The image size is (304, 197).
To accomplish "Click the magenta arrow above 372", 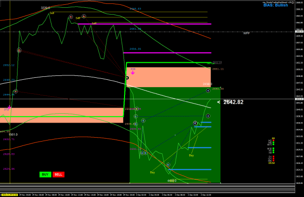I will tap(9, 107).
